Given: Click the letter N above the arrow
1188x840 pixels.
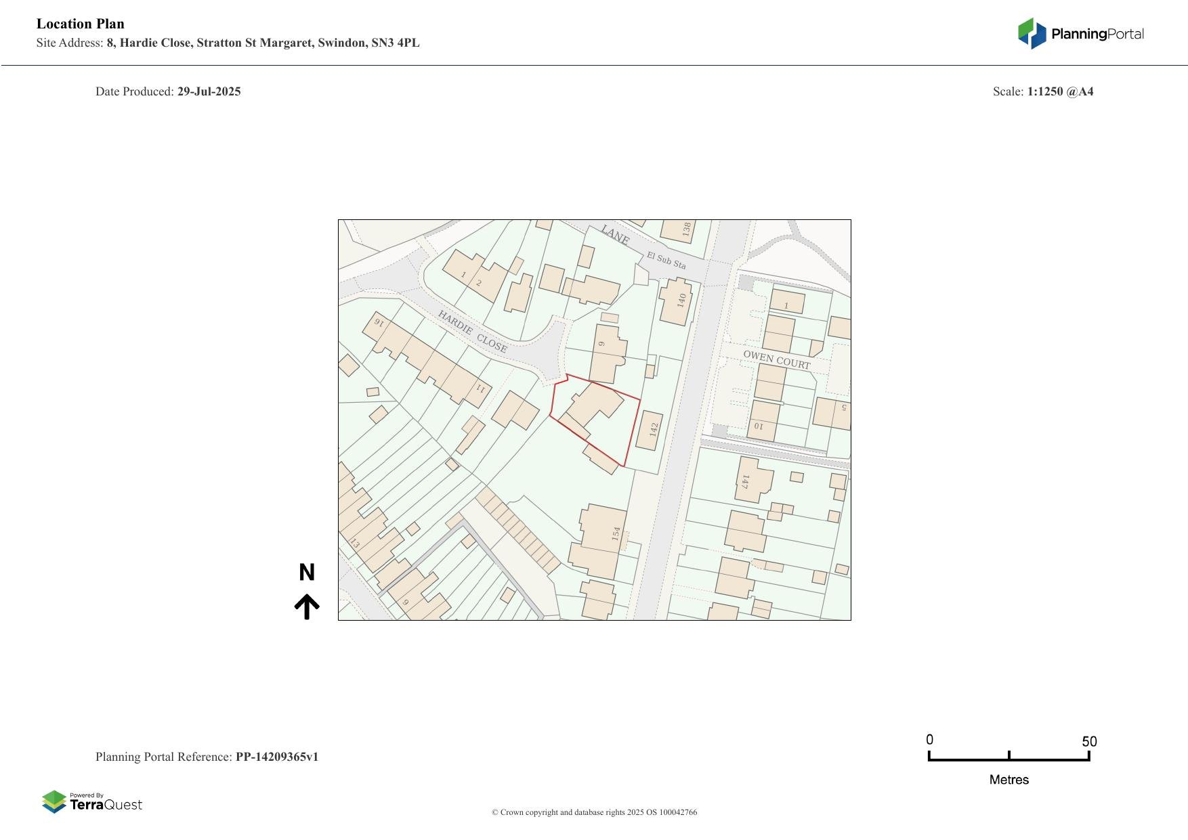Looking at the screenshot, I should pyautogui.click(x=307, y=573).
